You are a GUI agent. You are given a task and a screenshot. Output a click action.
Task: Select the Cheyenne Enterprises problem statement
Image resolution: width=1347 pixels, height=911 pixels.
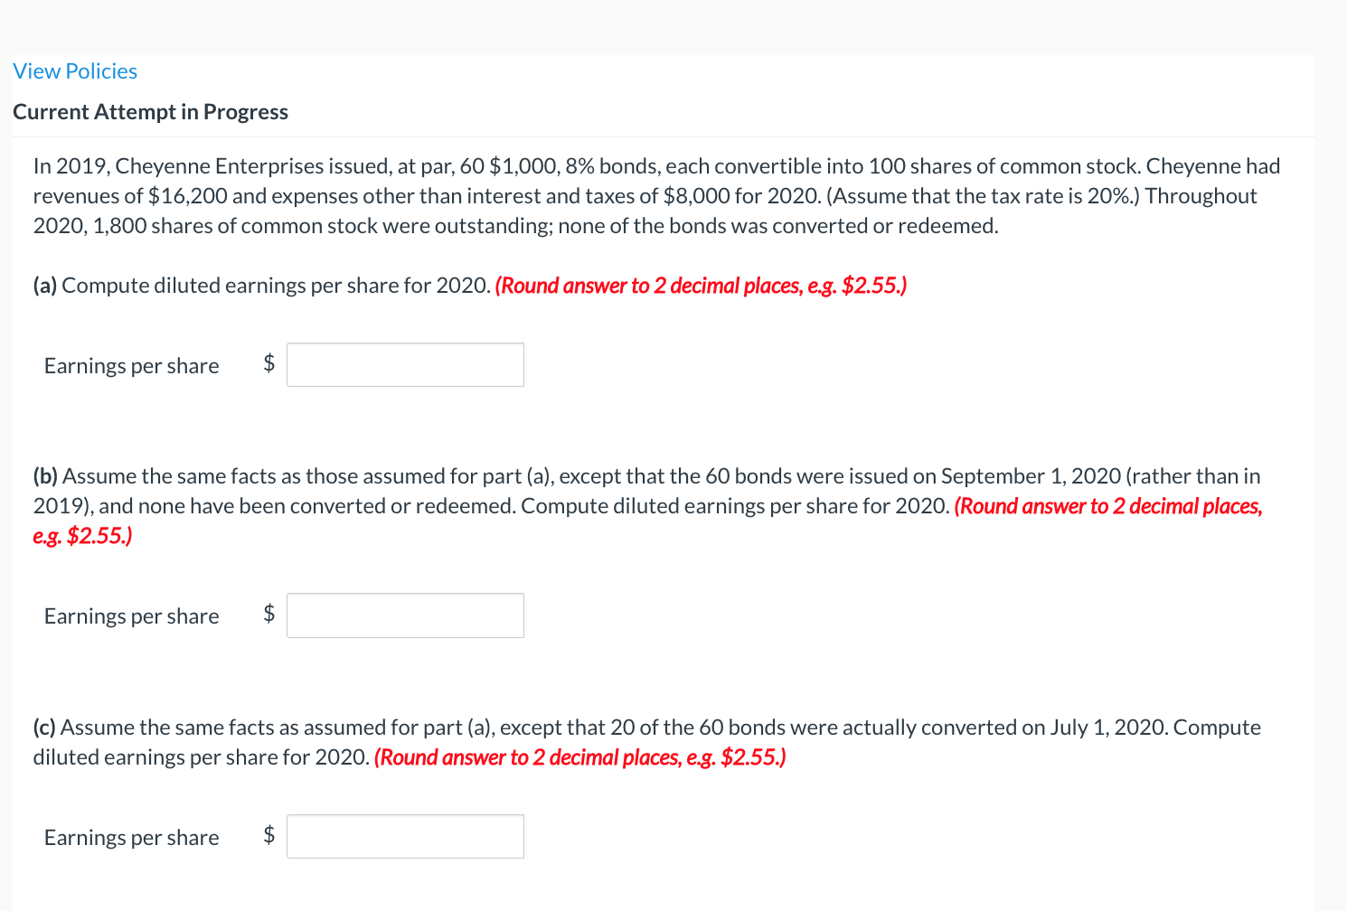point(655,195)
